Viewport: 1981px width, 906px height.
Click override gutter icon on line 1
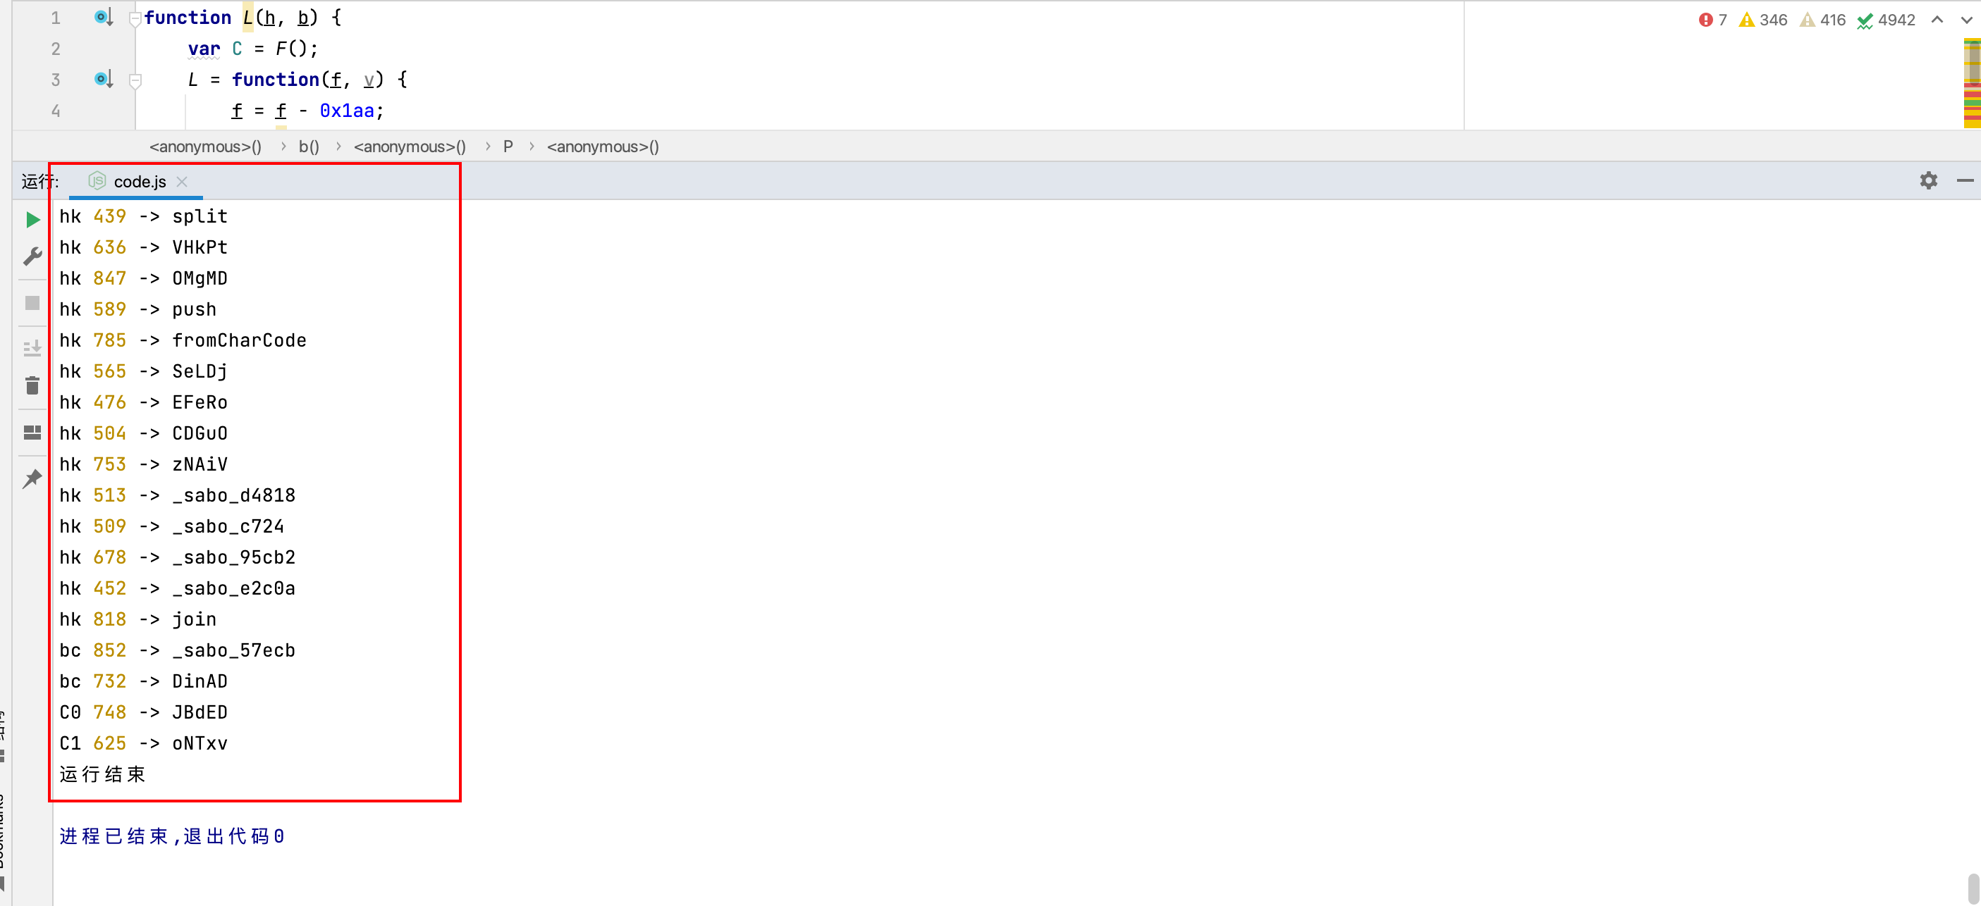point(103,17)
